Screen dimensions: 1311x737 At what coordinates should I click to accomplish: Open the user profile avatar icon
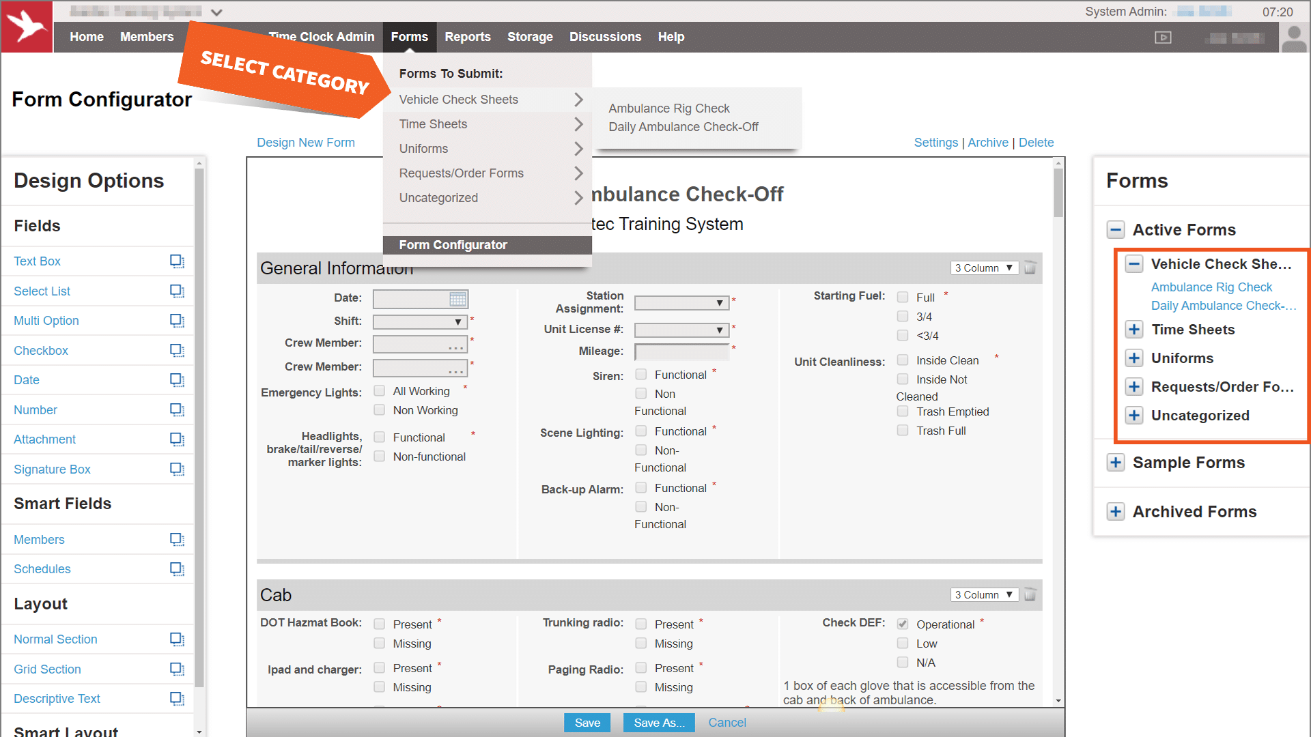[x=1293, y=38]
